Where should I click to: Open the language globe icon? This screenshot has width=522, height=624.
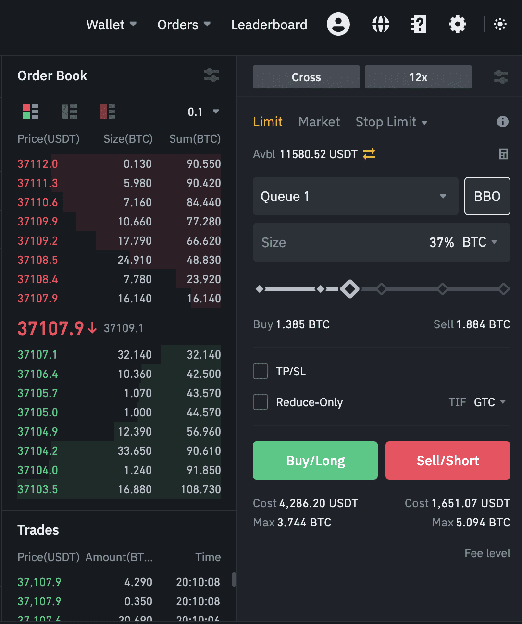(380, 24)
